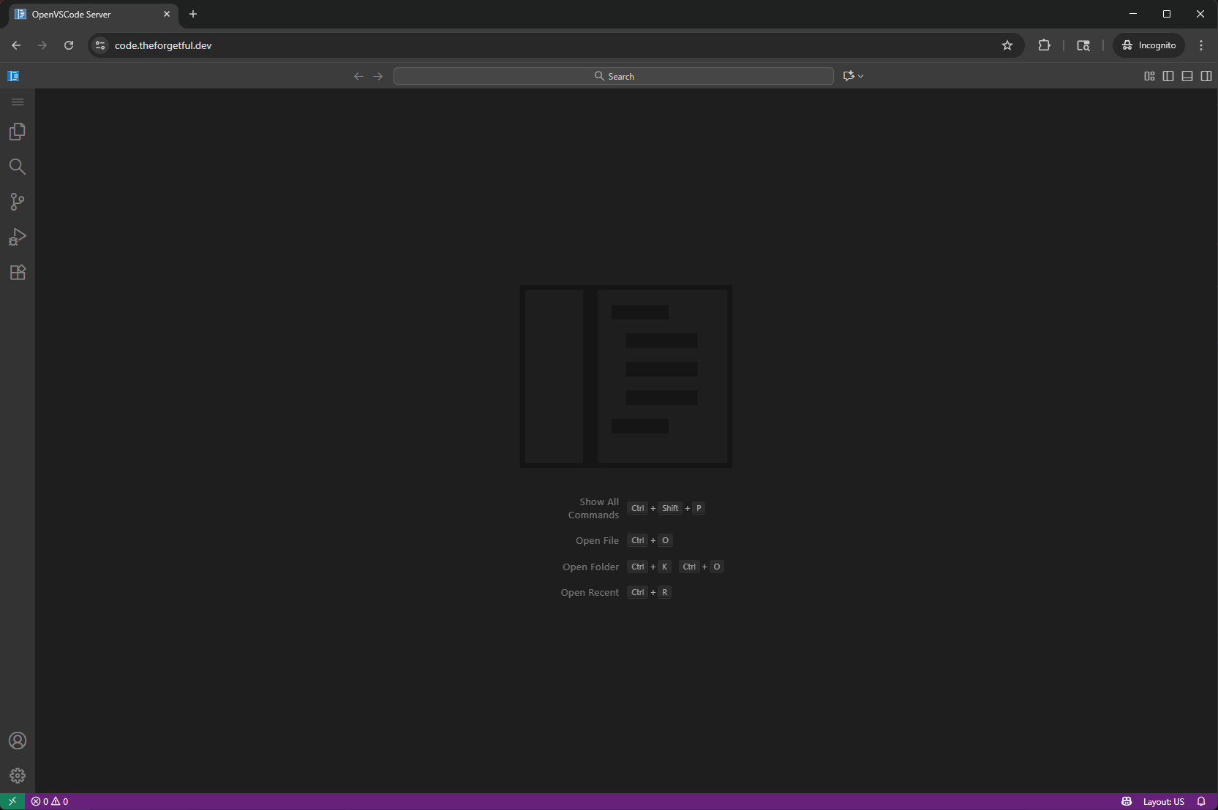Toggle the Primary Side Bar visibility

(x=1168, y=75)
